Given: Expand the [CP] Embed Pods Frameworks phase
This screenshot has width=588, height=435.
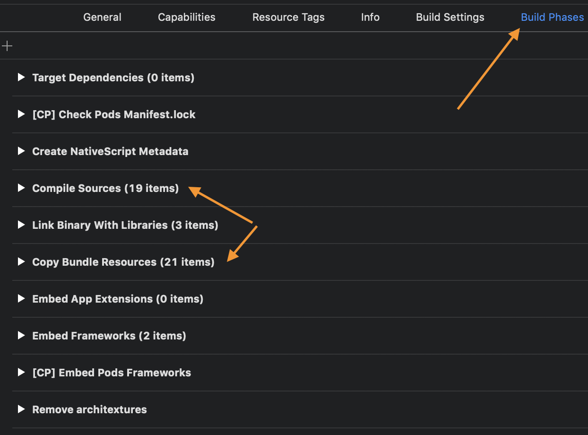Looking at the screenshot, I should click(x=21, y=372).
